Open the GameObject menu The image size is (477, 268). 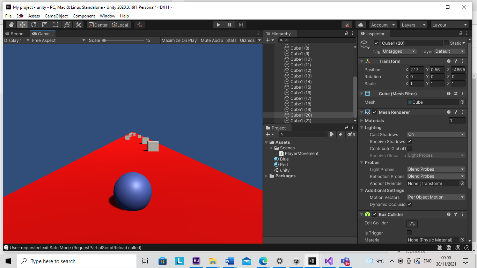click(x=56, y=16)
